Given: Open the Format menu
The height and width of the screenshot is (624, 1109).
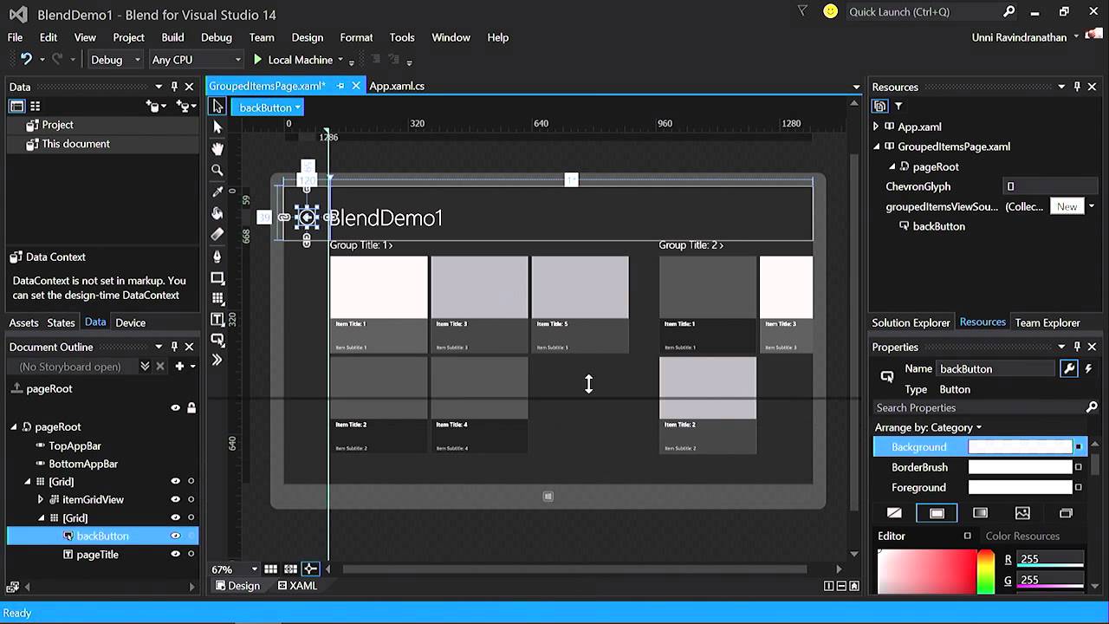Looking at the screenshot, I should [x=356, y=37].
